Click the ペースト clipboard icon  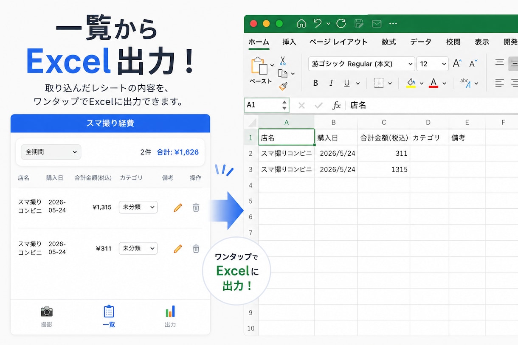(259, 66)
